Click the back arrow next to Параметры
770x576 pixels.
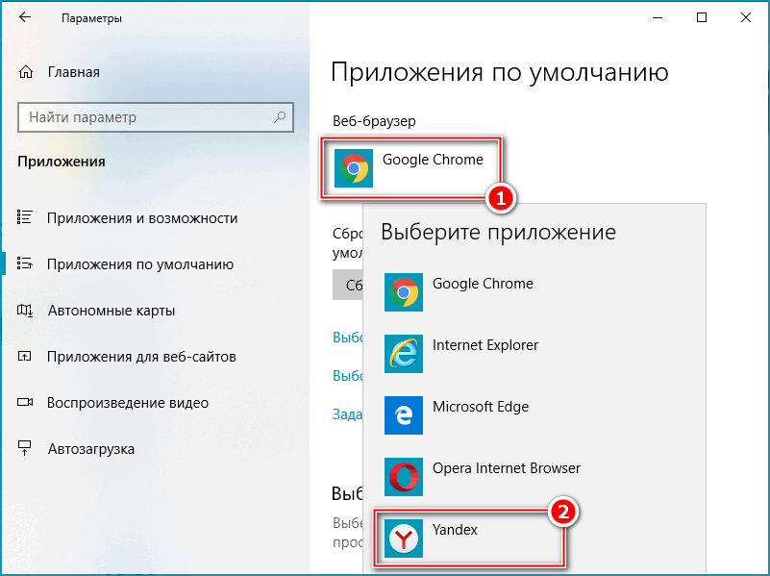coord(22,17)
